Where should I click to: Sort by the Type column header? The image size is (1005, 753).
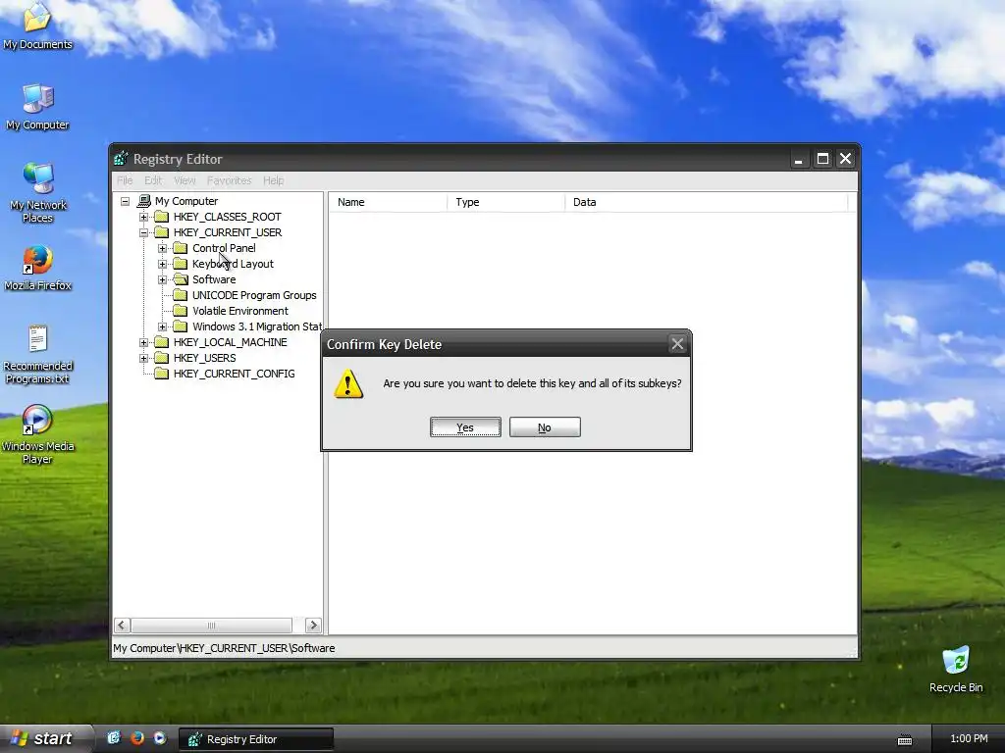click(505, 202)
